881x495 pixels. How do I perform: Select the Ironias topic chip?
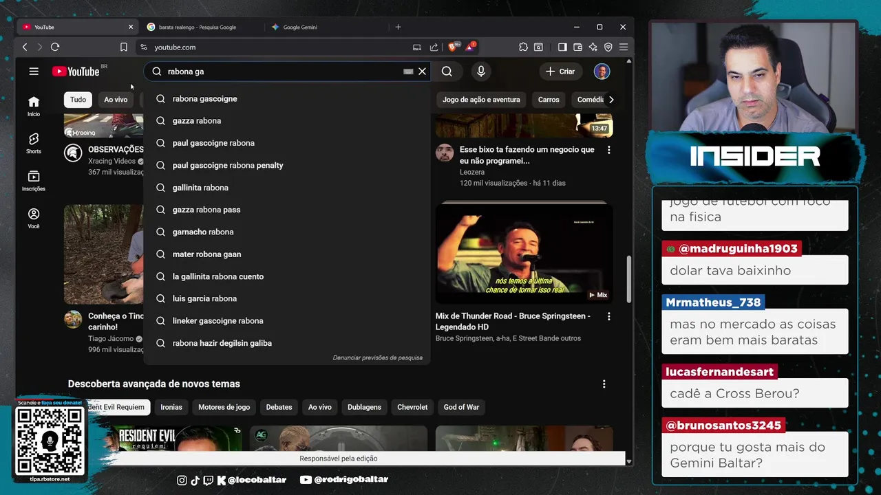tap(171, 407)
